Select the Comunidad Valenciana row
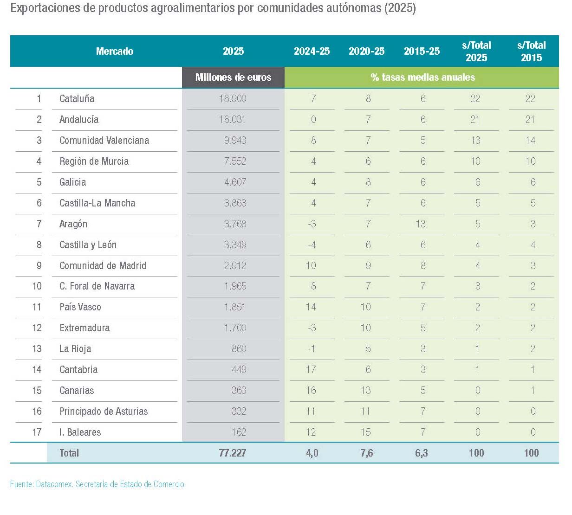Image resolution: width=572 pixels, height=515 pixels. 104,141
